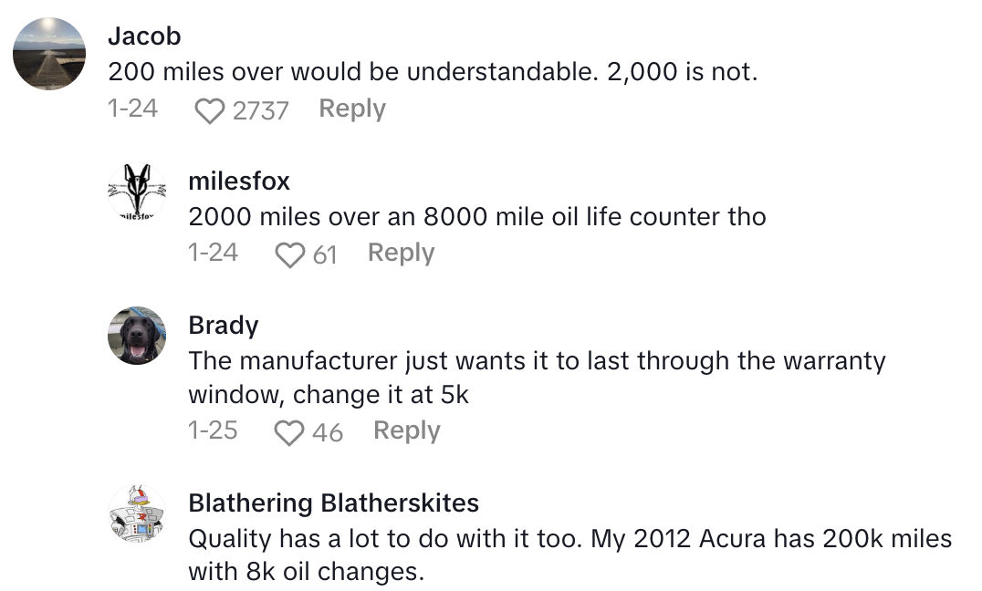Image resolution: width=982 pixels, height=591 pixels.
Task: Open Blathering Blatherskites' robot avatar
Action: (137, 513)
